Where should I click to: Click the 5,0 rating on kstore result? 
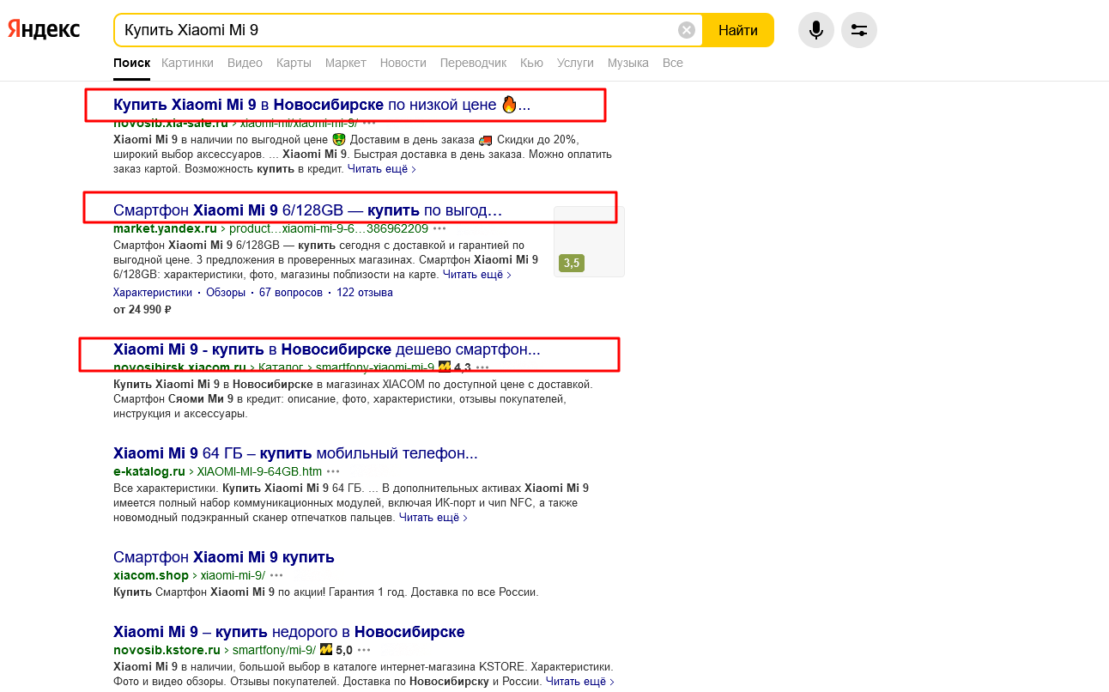point(343,650)
